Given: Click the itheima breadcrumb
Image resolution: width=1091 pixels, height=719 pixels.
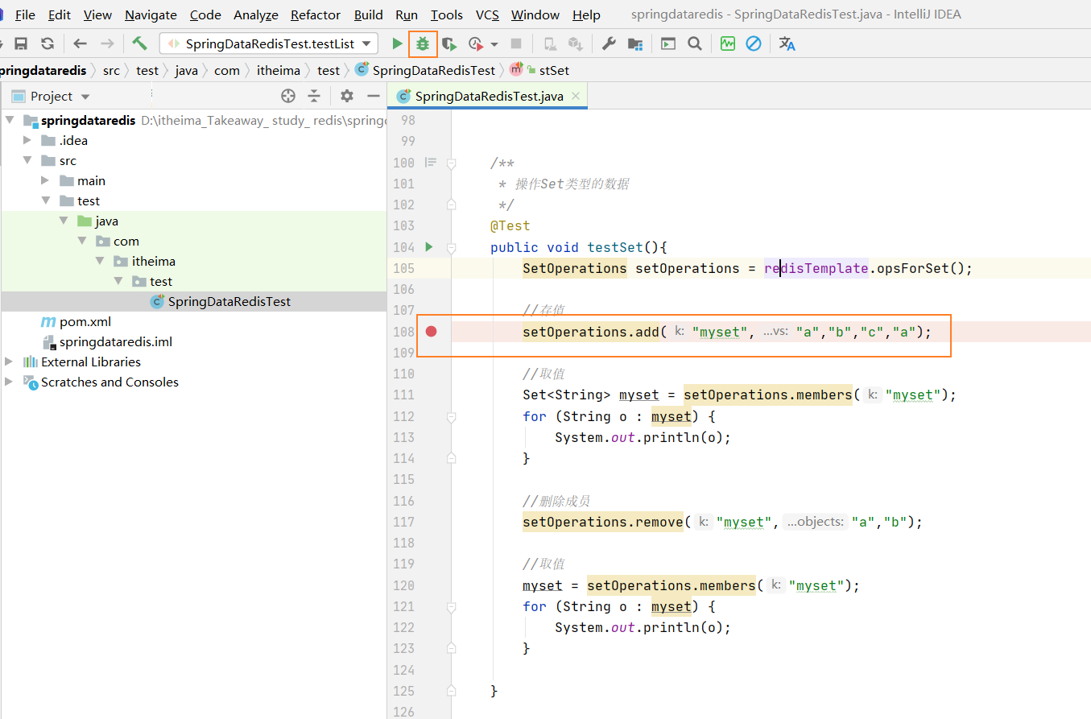Looking at the screenshot, I should 278,70.
